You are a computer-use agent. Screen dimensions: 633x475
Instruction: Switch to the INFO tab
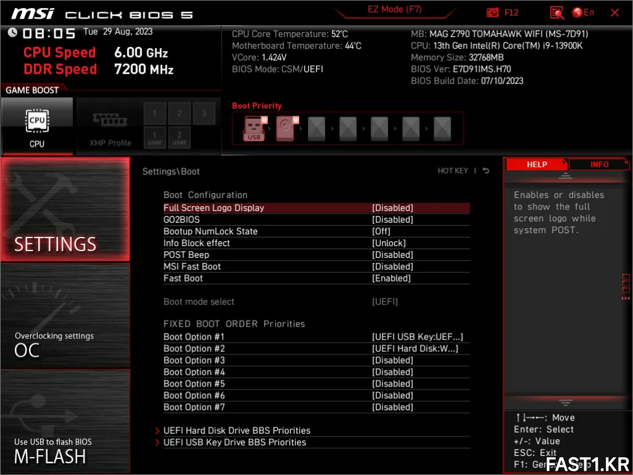pyautogui.click(x=599, y=165)
